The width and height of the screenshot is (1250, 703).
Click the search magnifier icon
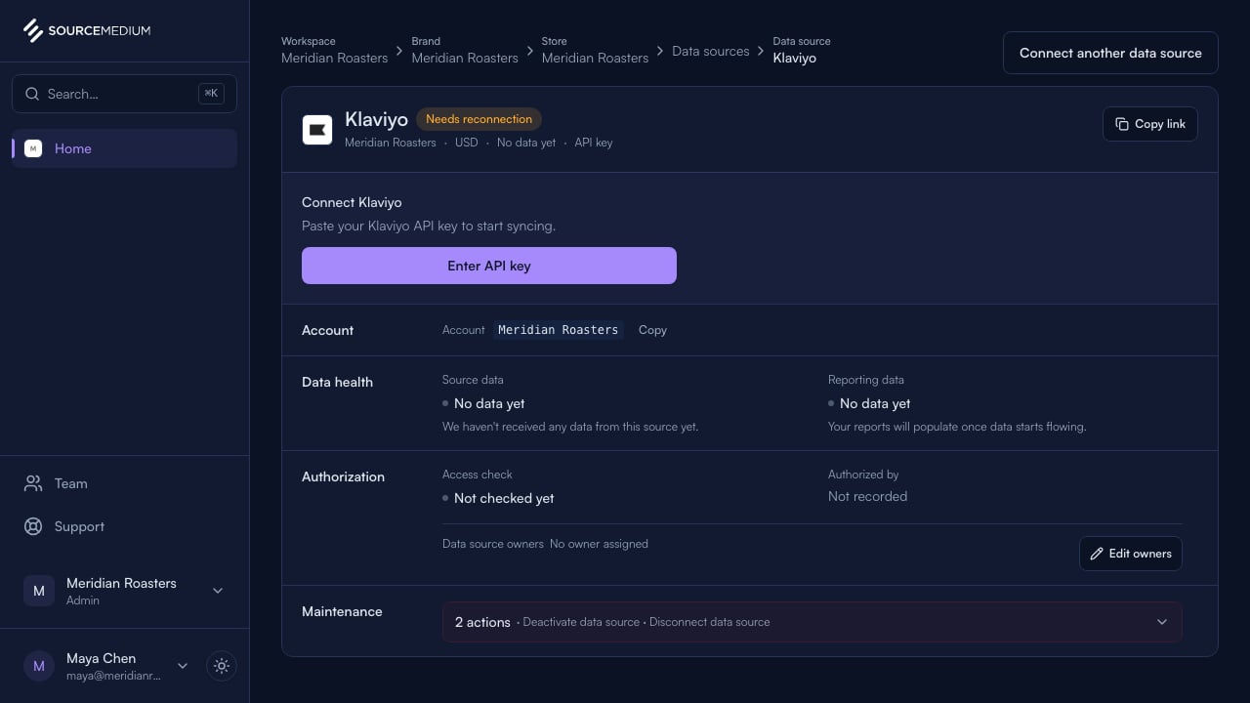tap(32, 94)
